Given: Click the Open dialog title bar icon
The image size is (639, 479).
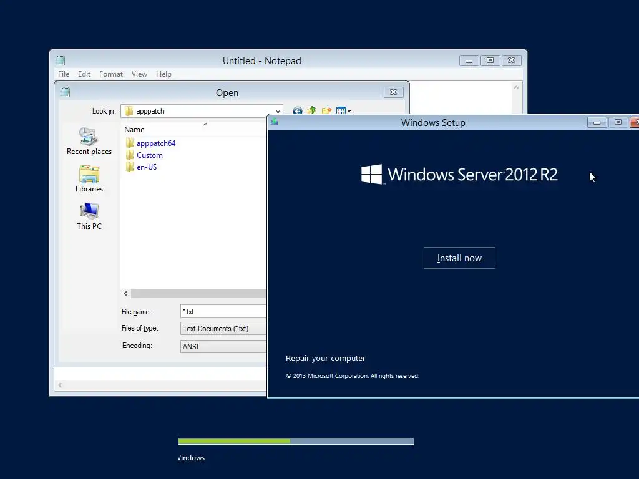Looking at the screenshot, I should pyautogui.click(x=65, y=92).
